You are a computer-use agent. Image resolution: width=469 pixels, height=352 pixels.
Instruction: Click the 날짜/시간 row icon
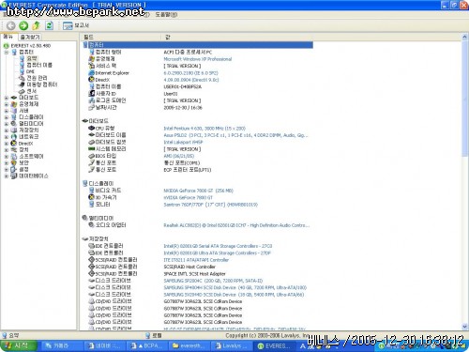(x=91, y=107)
